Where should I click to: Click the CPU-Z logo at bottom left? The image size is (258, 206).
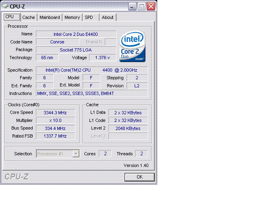point(17,177)
